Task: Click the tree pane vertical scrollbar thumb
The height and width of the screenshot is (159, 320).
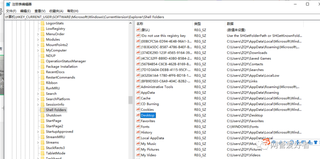Action: [131, 100]
